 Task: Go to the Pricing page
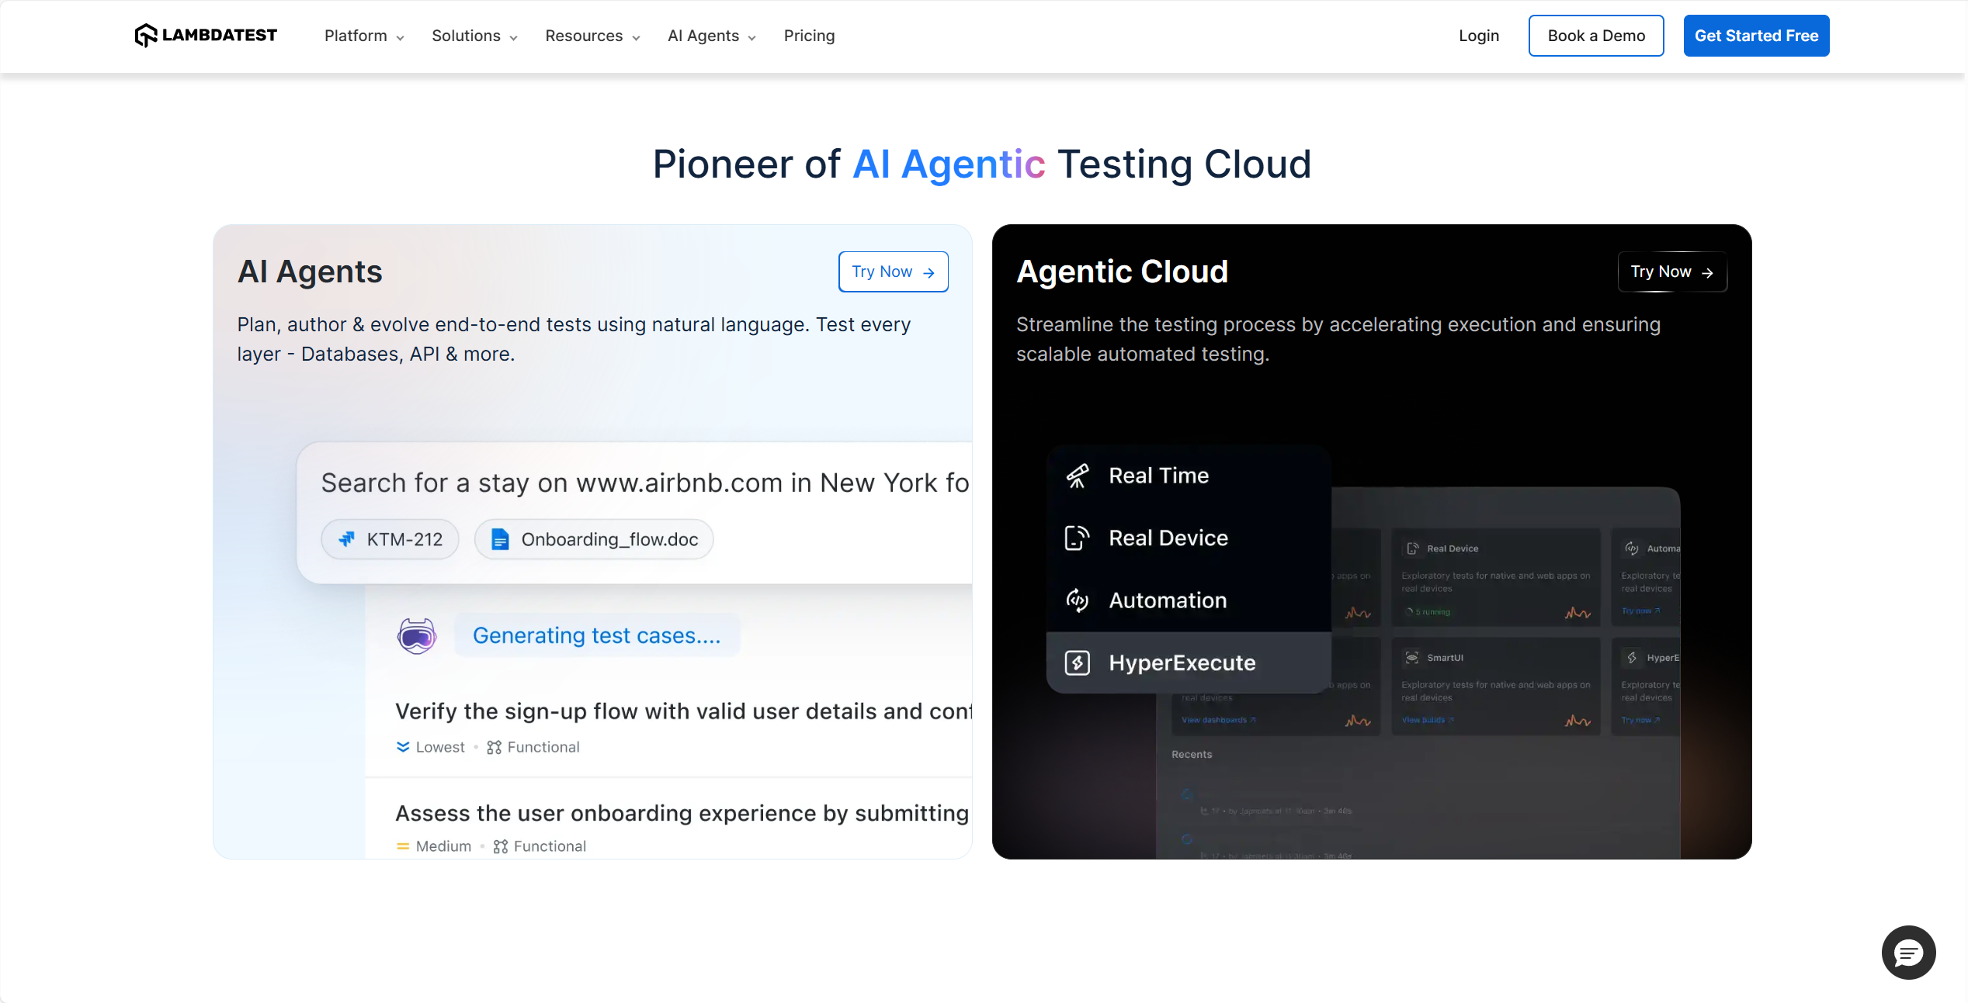point(809,36)
